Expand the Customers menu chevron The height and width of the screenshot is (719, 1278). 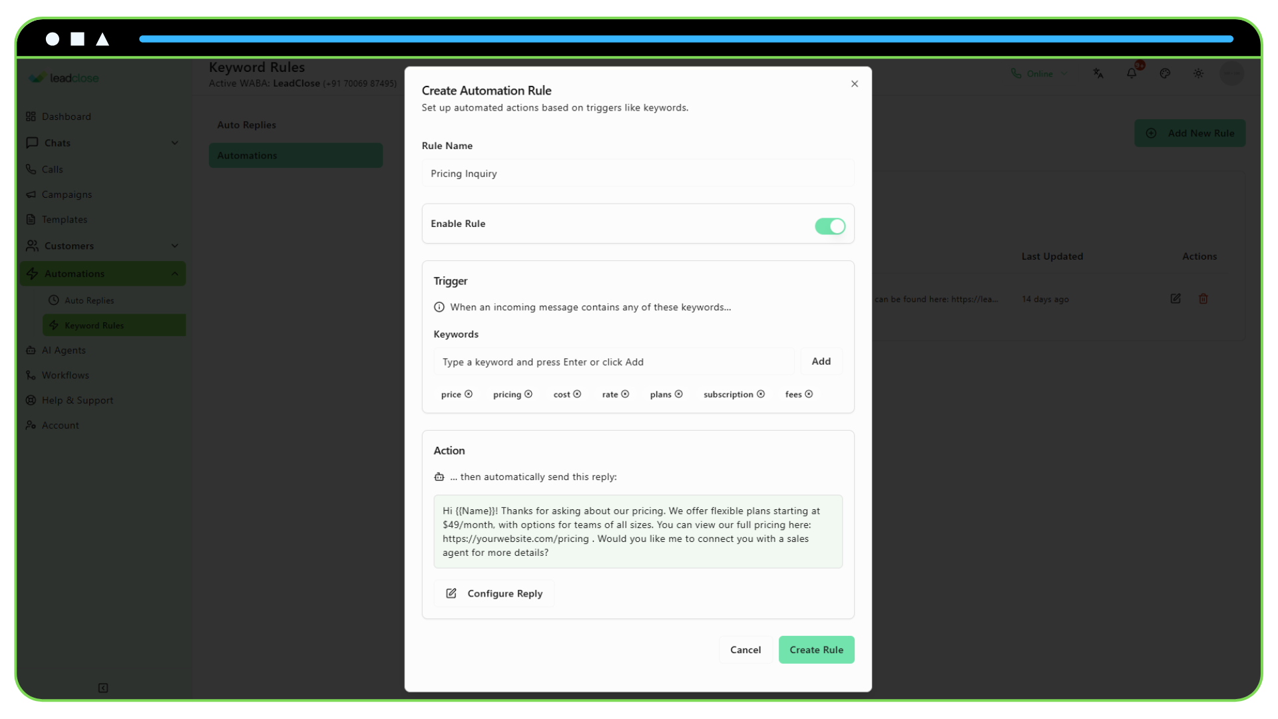[174, 246]
